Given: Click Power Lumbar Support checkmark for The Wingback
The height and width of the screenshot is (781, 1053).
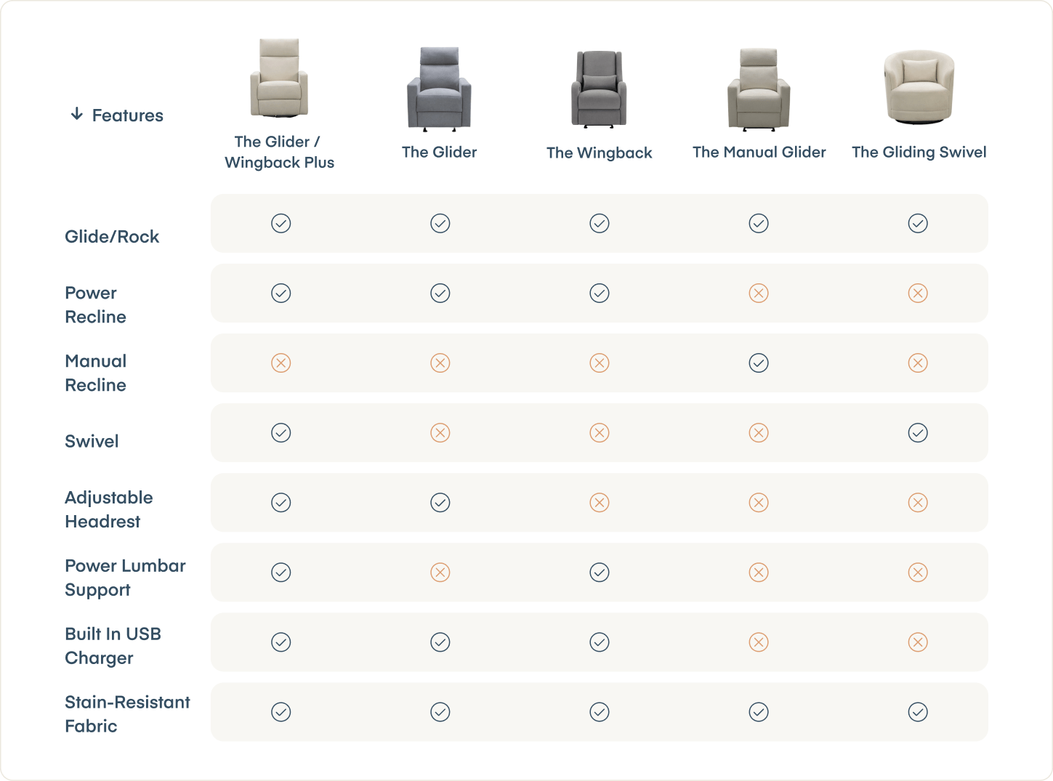Looking at the screenshot, I should pos(600,572).
